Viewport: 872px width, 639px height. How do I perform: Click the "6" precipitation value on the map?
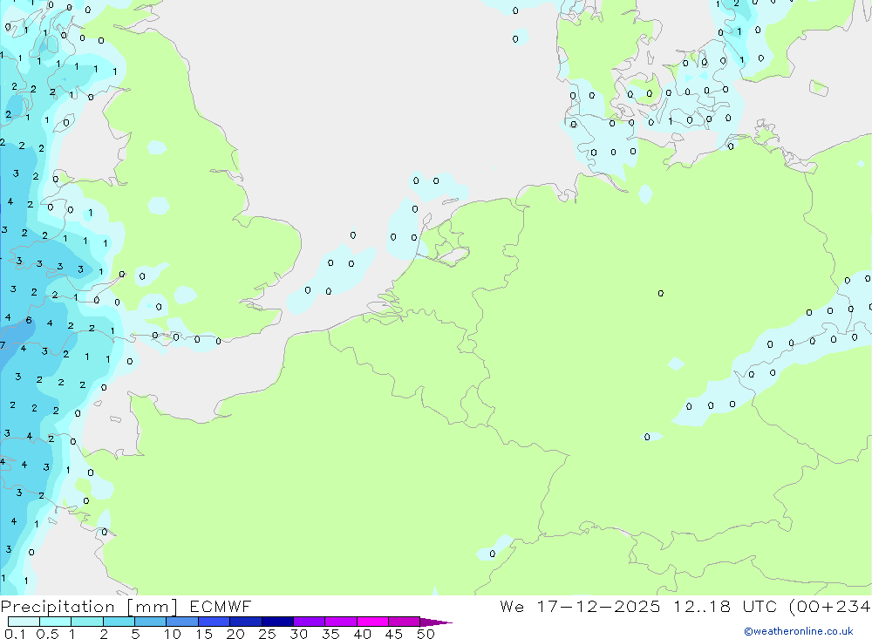(x=29, y=320)
